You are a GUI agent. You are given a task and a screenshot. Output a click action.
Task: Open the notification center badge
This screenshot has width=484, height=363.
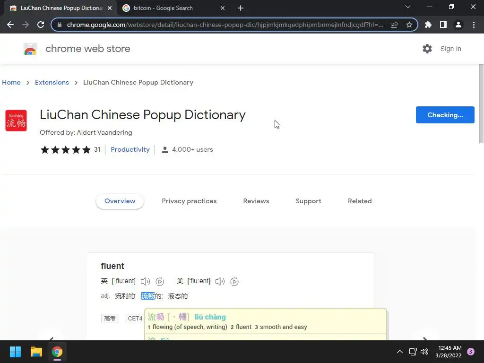point(471,352)
